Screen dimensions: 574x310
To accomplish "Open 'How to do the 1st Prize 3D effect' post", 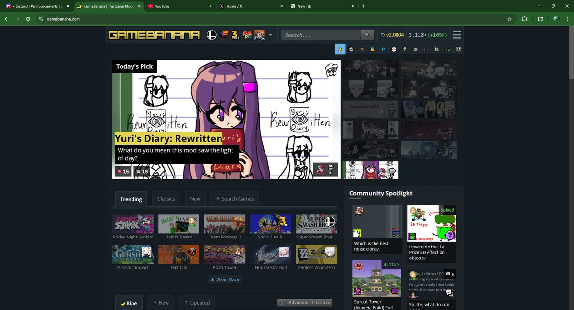I will coord(431,234).
